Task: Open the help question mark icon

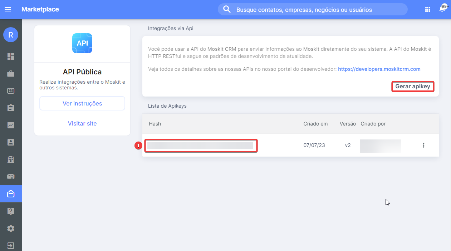Action: click(x=11, y=211)
